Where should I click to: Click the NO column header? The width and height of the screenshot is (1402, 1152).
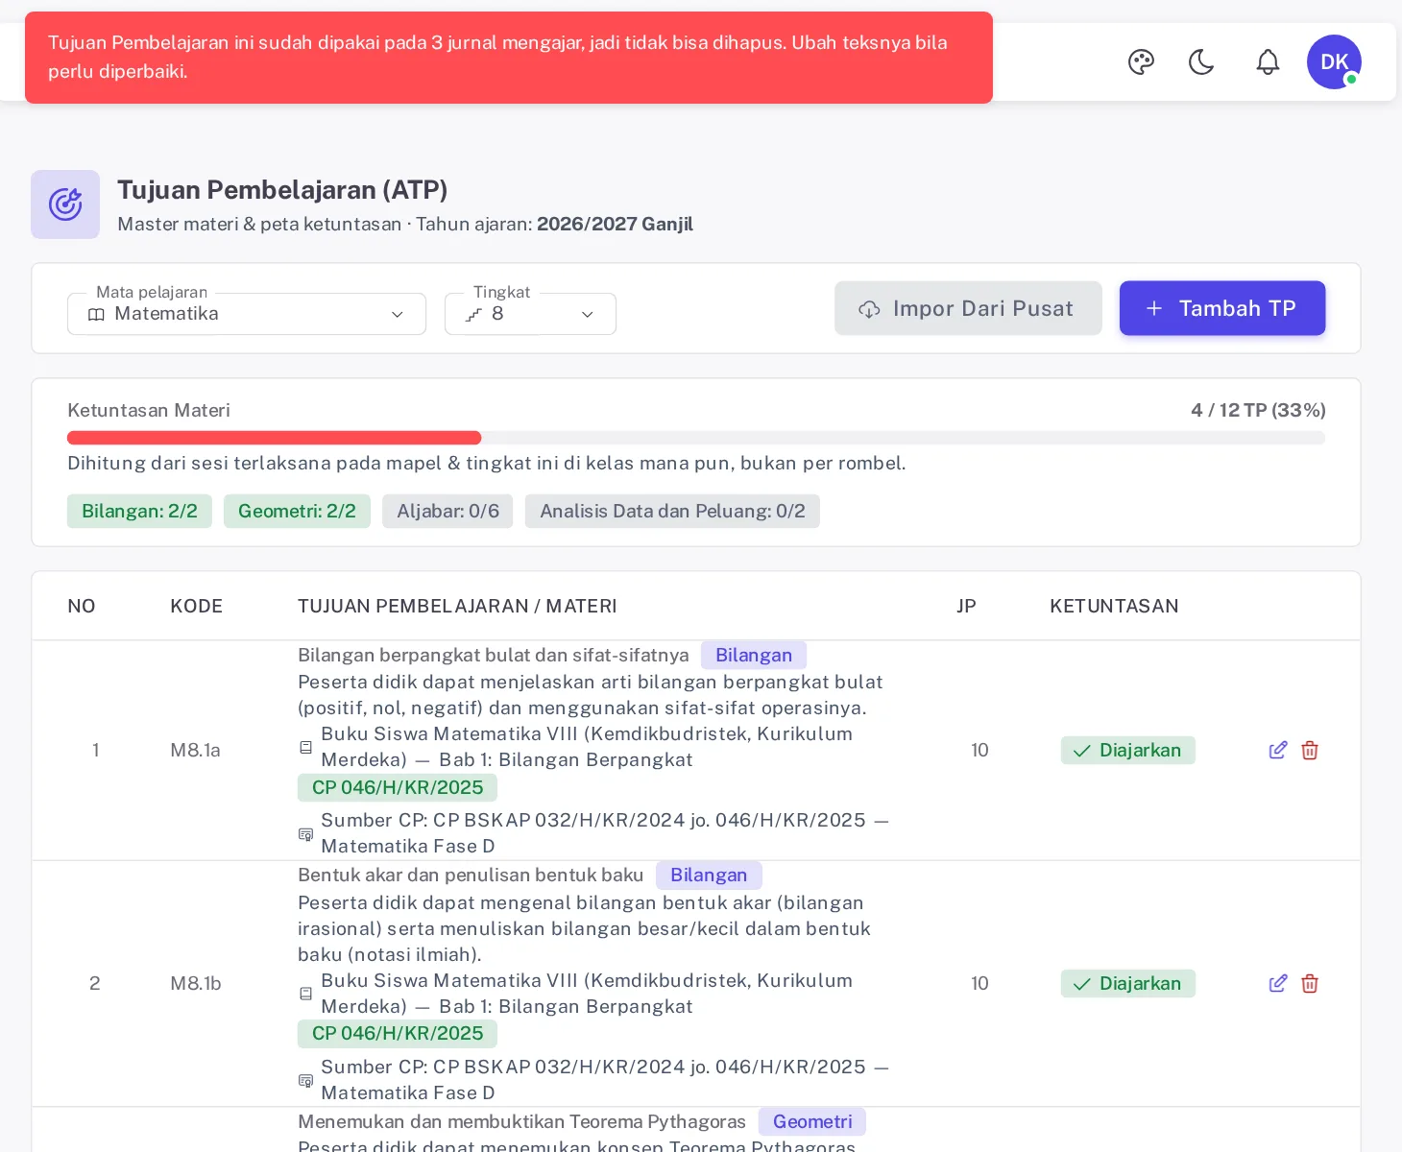[x=82, y=606]
